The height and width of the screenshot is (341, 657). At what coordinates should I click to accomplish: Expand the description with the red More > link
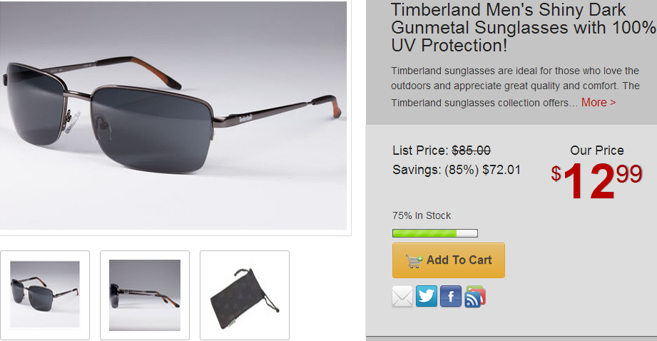(x=599, y=102)
